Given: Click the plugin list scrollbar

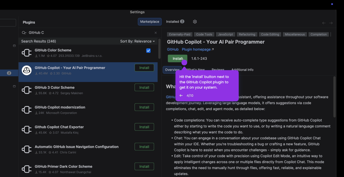Looking at the screenshot, I should point(159,49).
